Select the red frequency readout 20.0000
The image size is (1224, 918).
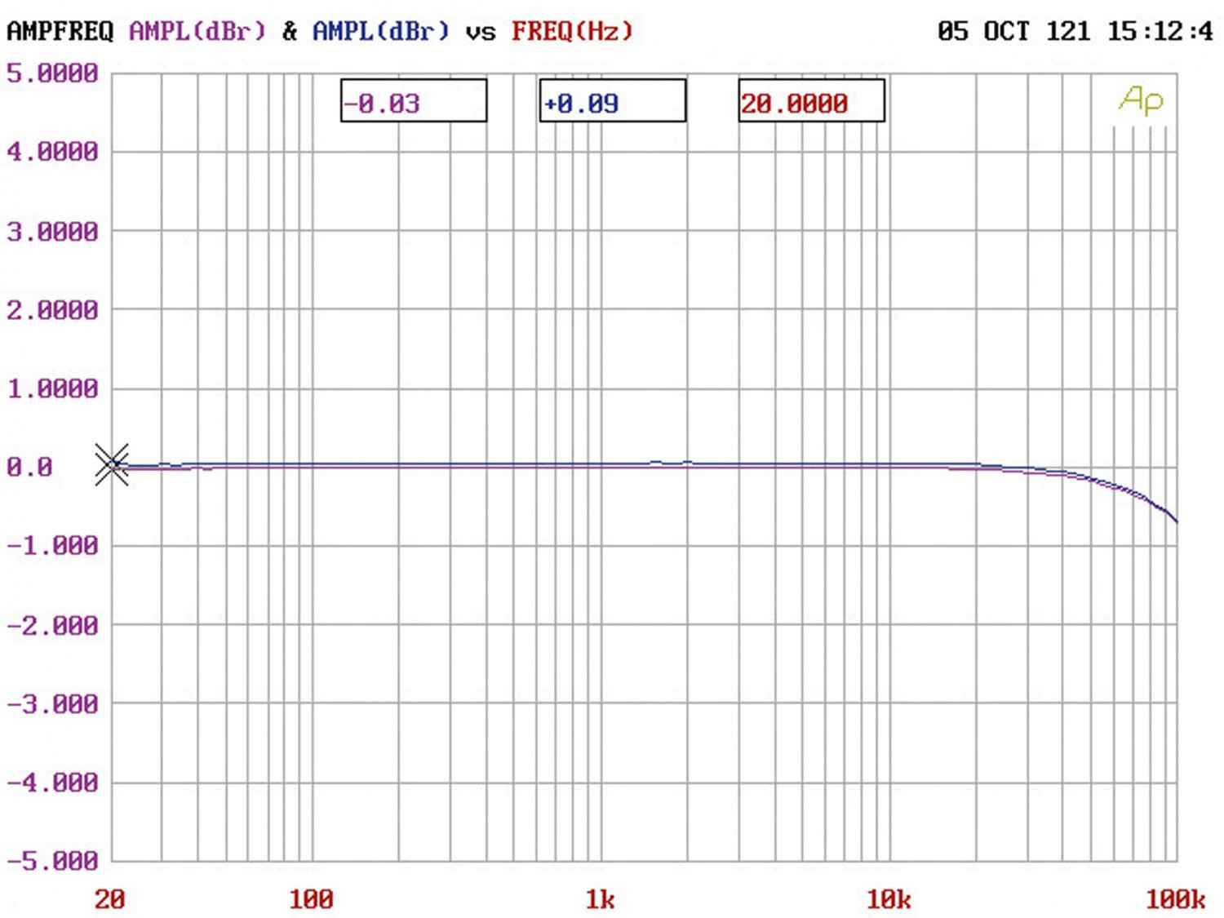[x=812, y=100]
